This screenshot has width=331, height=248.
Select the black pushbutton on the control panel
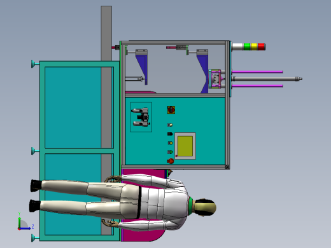[x=170, y=134]
